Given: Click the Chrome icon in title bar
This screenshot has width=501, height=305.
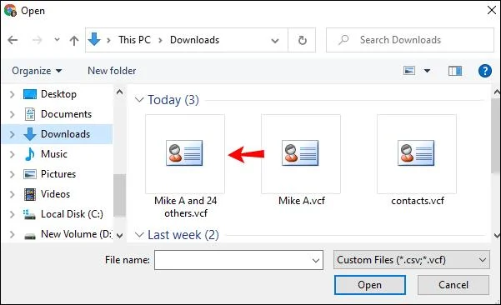Looking at the screenshot, I should tap(10, 10).
